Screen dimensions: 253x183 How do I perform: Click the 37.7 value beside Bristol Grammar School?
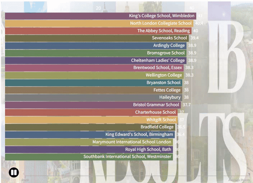coord(186,105)
